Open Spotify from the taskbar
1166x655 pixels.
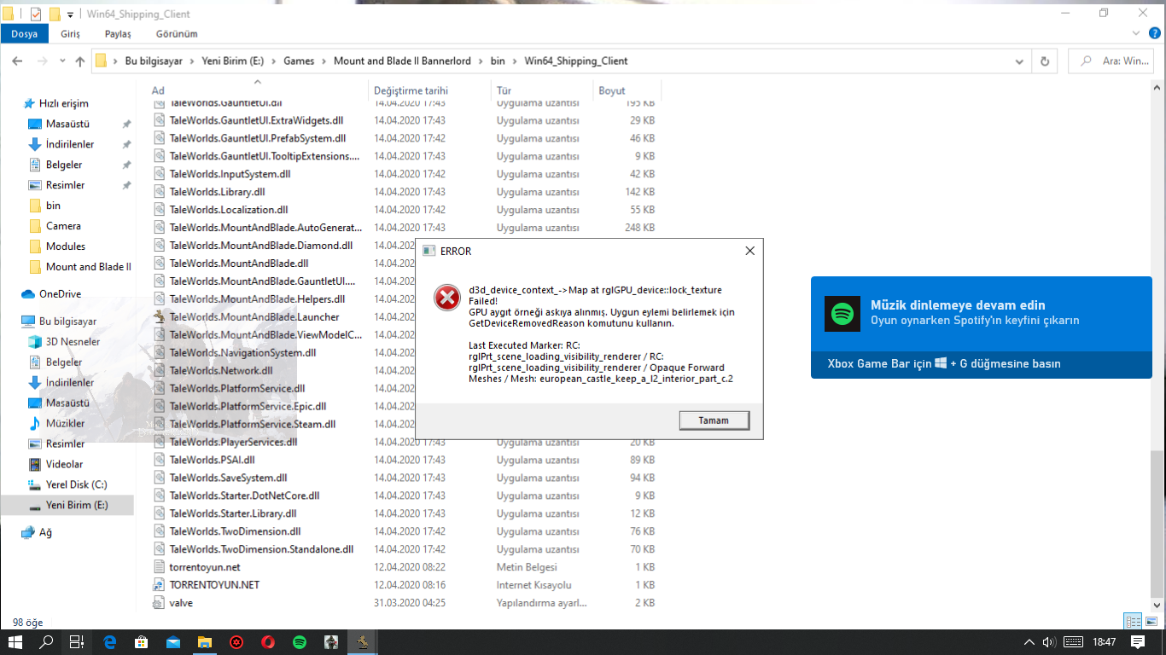(x=300, y=642)
